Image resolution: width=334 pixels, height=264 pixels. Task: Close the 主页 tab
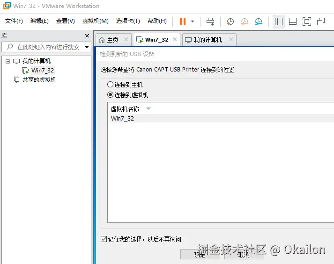(x=126, y=39)
